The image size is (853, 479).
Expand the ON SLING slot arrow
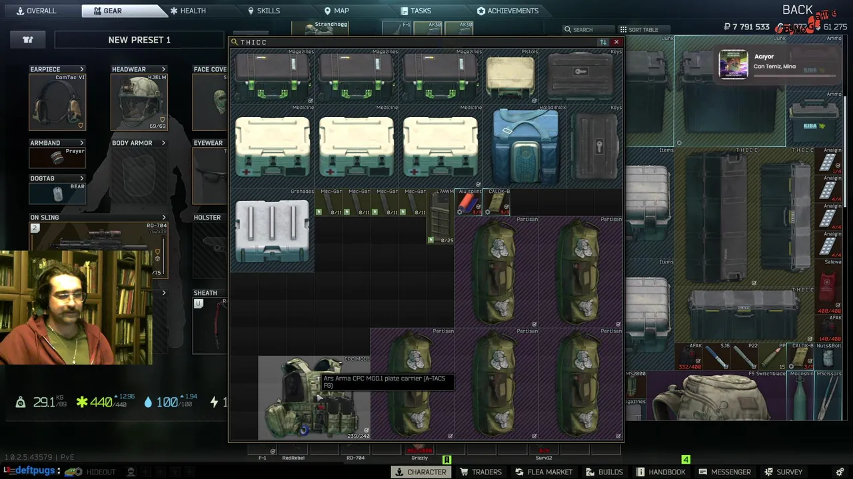pos(163,218)
